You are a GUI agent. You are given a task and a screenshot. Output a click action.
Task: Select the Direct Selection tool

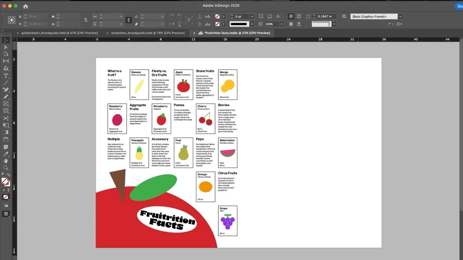6,47
